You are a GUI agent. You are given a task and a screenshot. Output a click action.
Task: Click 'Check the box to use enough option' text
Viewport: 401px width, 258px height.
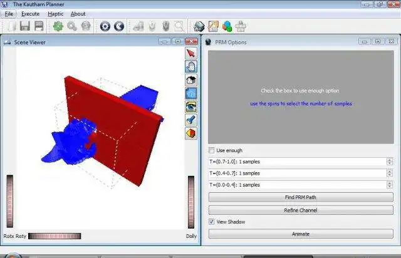coord(300,91)
